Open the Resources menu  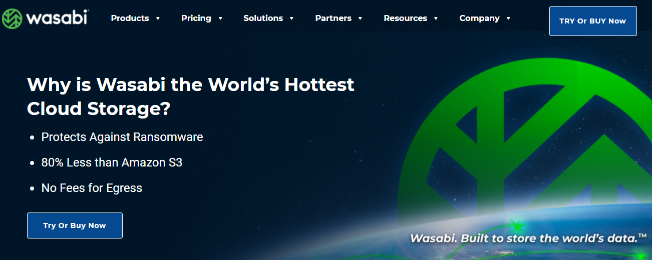point(406,18)
